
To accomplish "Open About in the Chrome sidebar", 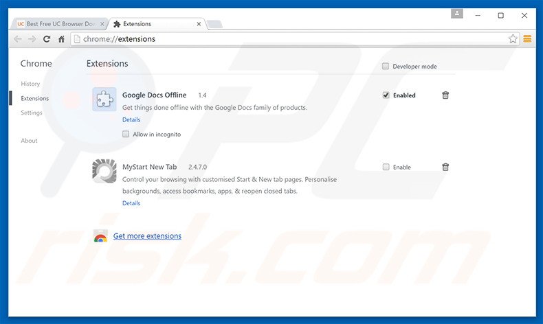I will (x=29, y=141).
